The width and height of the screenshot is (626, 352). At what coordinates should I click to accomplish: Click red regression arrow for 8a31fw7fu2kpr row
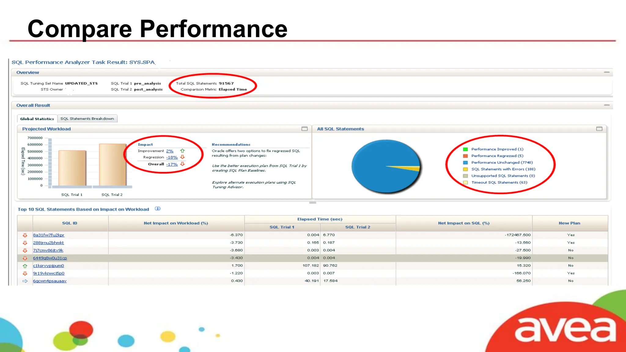coord(25,235)
